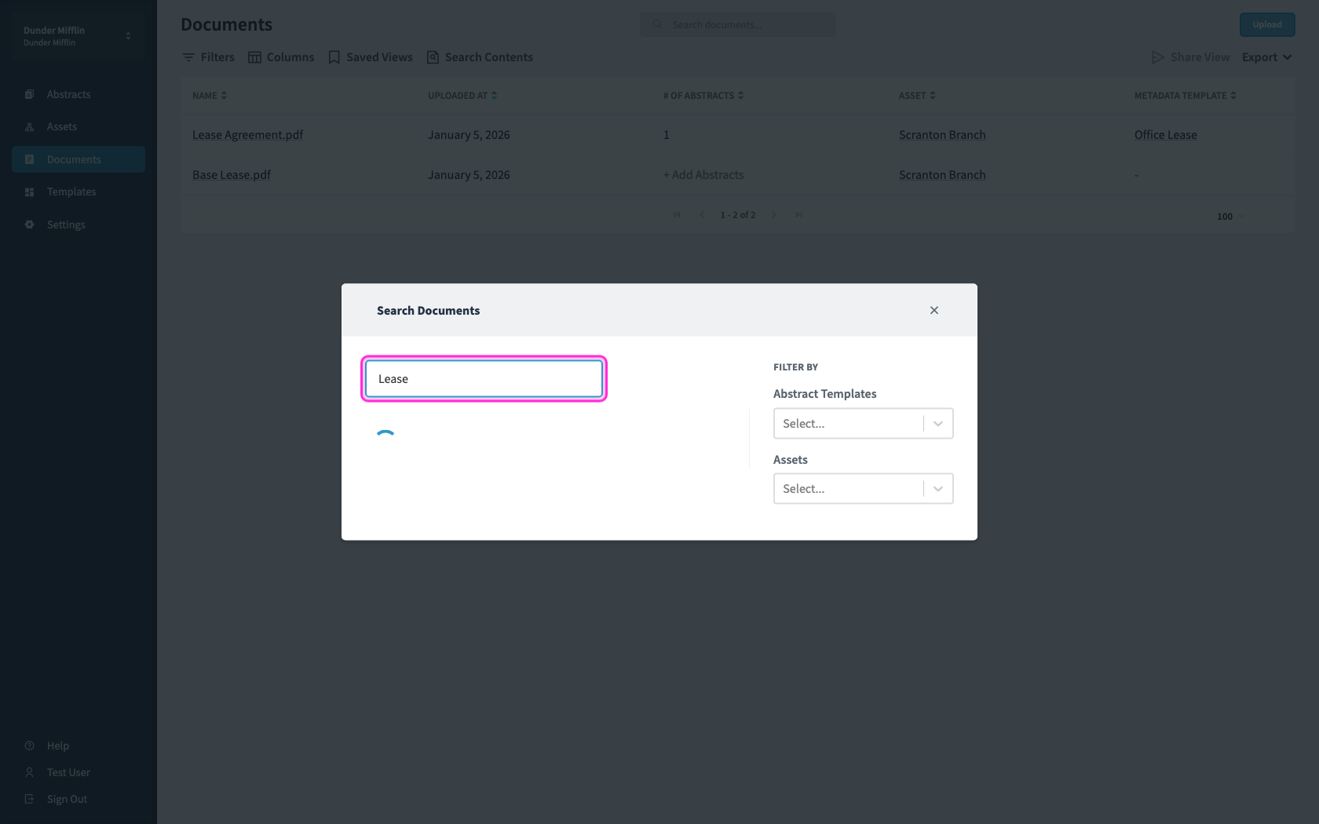This screenshot has width=1319, height=824.
Task: Click the Help icon in the sidebar
Action: (x=30, y=746)
